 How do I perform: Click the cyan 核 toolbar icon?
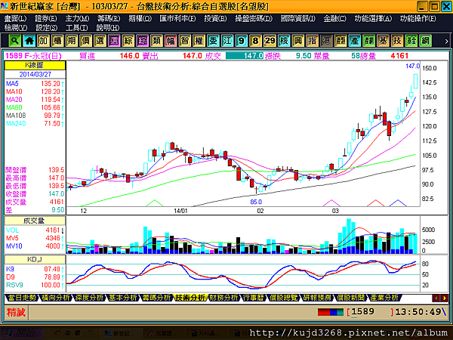pyautogui.click(x=284, y=41)
